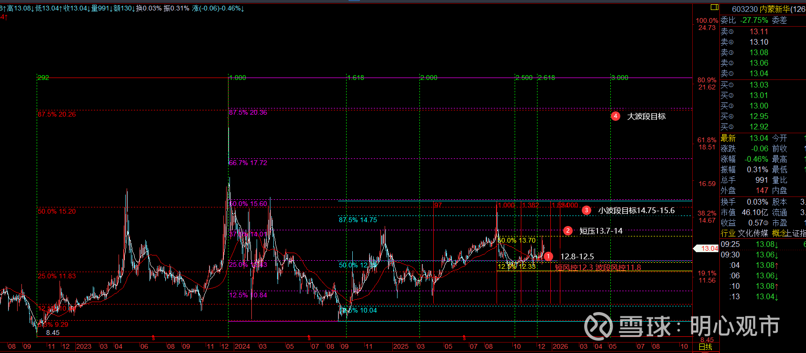Click the magenta 87.5% 20.36 level label
Viewport: 806px width, 353px height.
click(248, 112)
